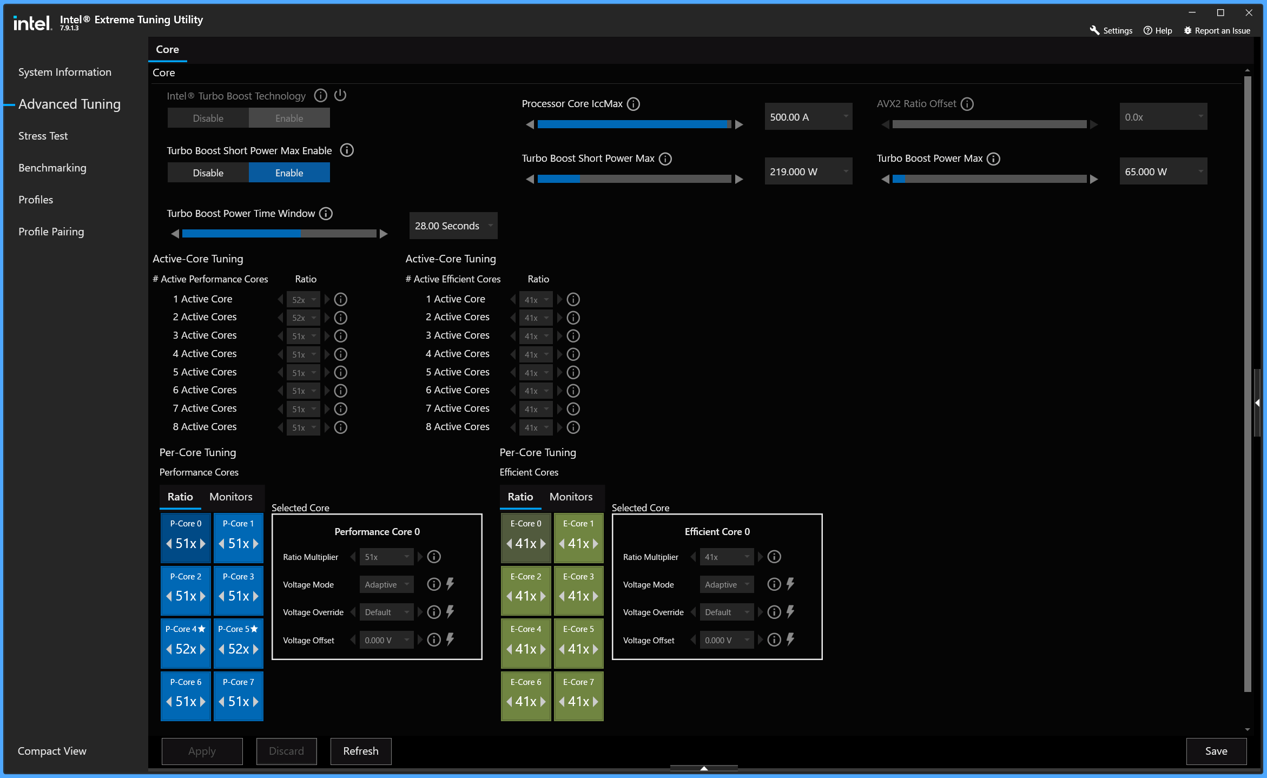
Task: Open info icon for 1 Active Core performance ratio
Action: pyautogui.click(x=341, y=299)
